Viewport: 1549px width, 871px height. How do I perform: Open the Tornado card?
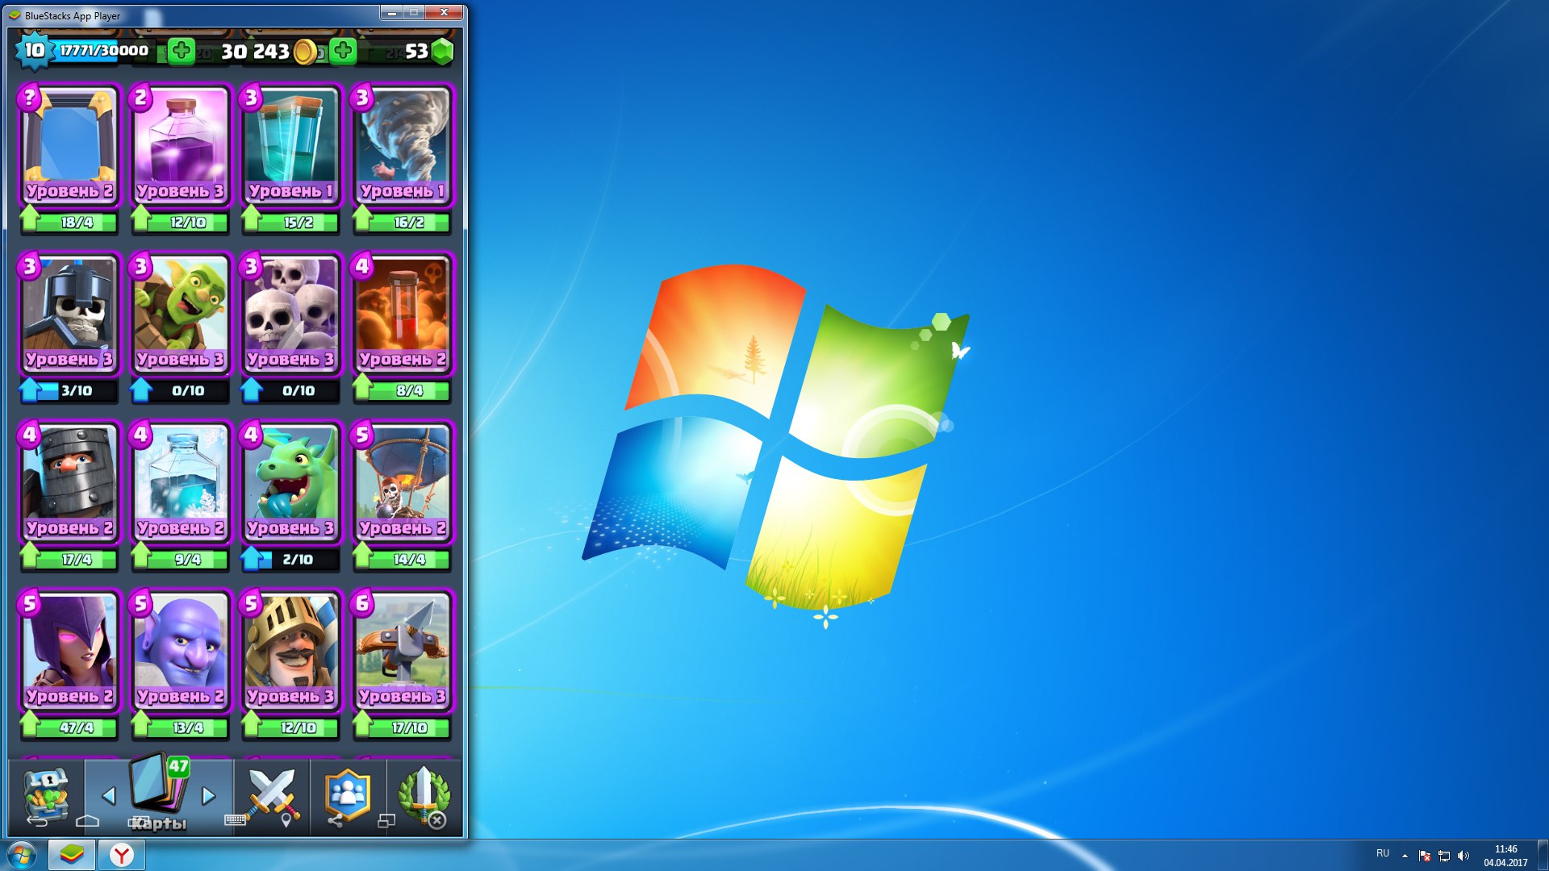pyautogui.click(x=402, y=145)
